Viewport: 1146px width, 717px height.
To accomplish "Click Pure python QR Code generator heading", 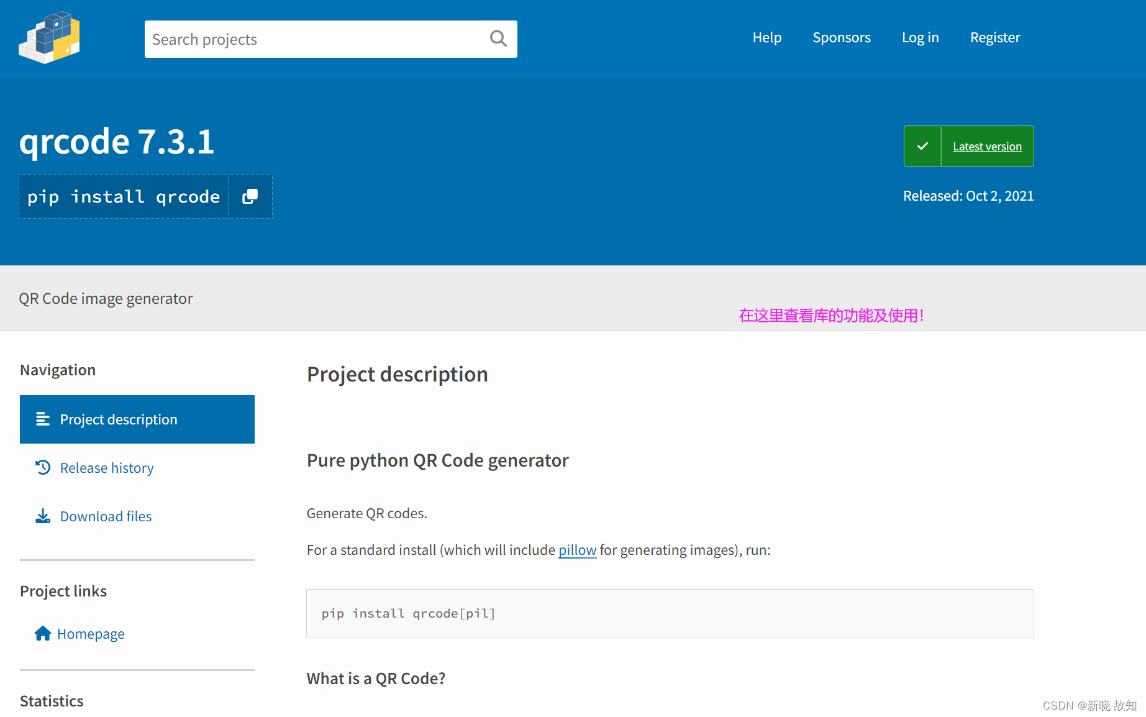I will [437, 460].
